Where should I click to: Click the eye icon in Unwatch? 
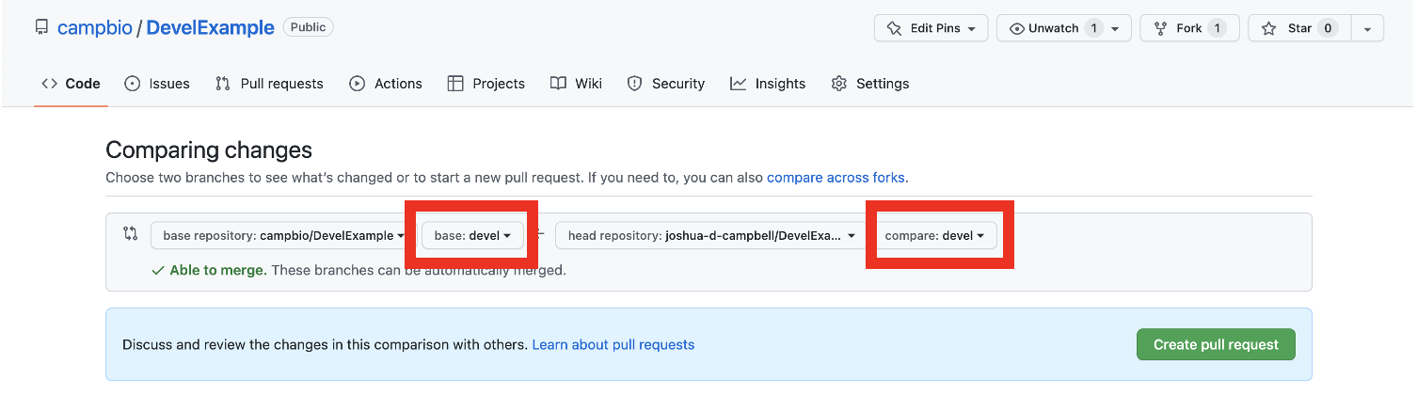pyautogui.click(x=1017, y=28)
